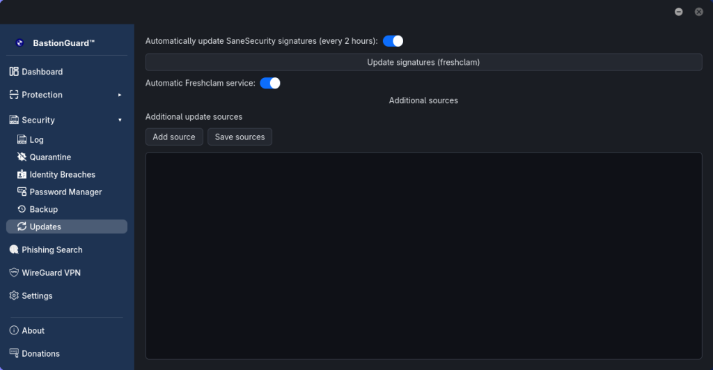Open Dashboard via its sidebar icon

click(x=14, y=72)
